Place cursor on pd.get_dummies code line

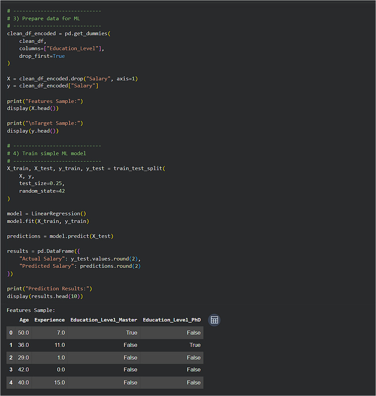(59, 34)
